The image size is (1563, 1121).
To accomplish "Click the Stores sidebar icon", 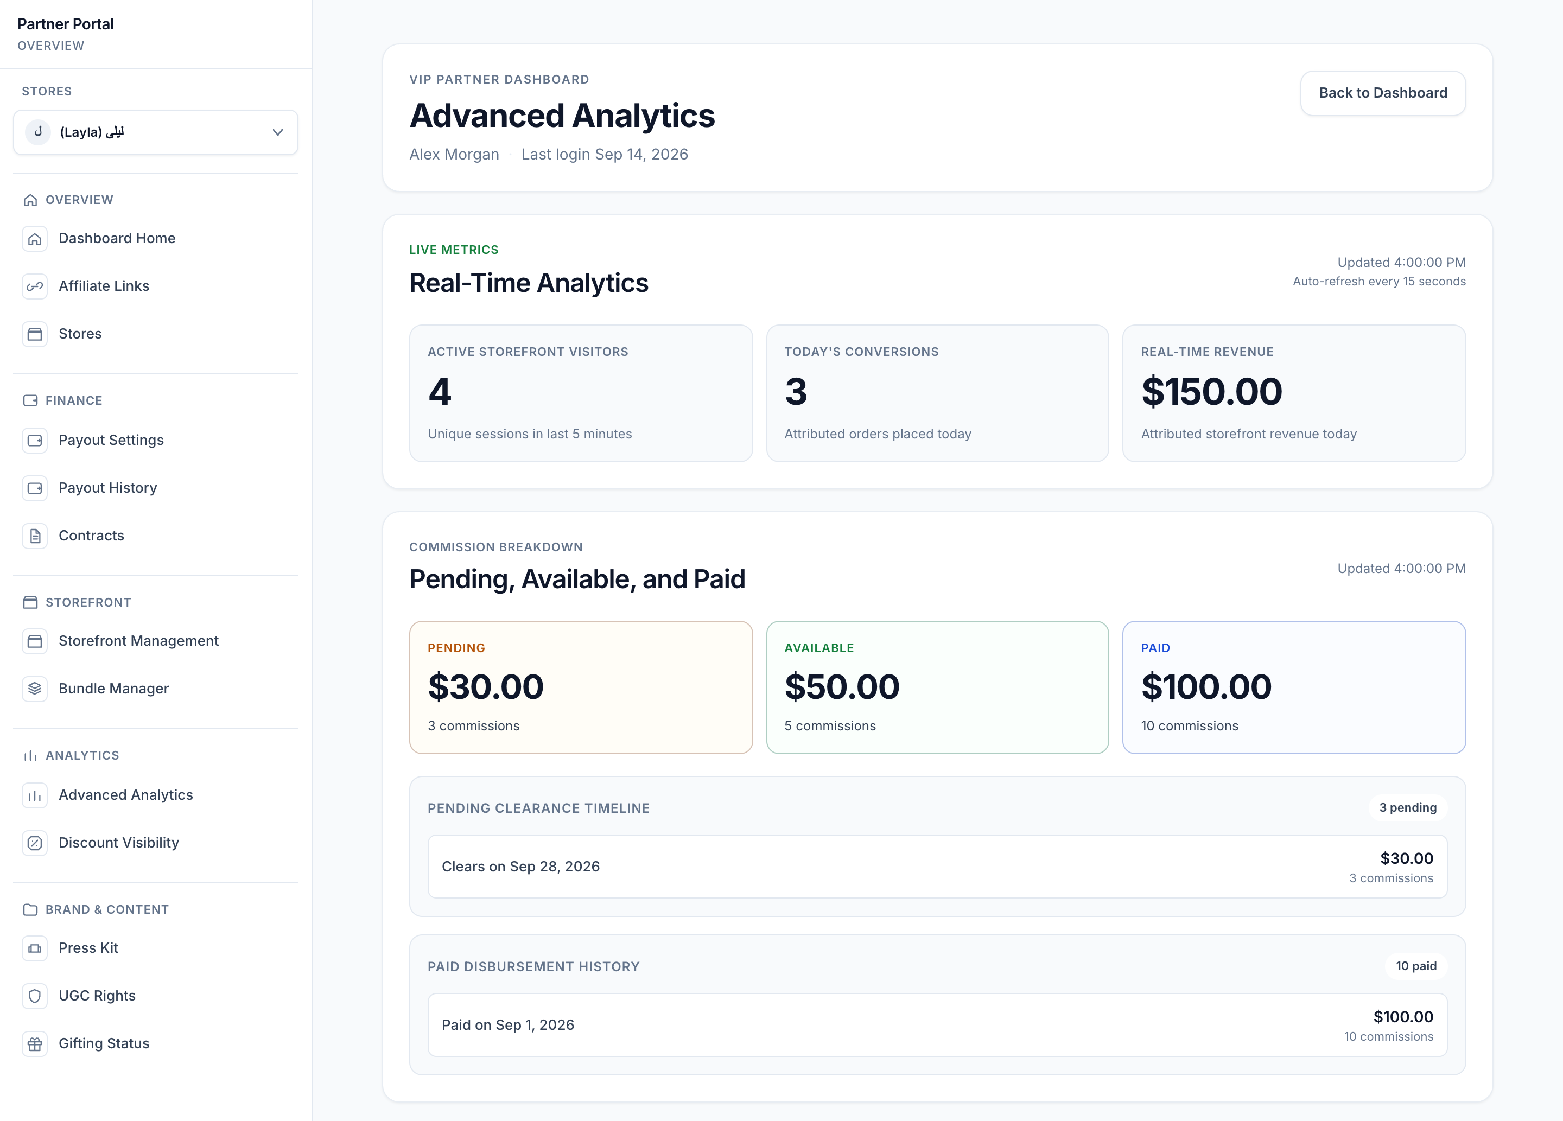I will point(34,334).
